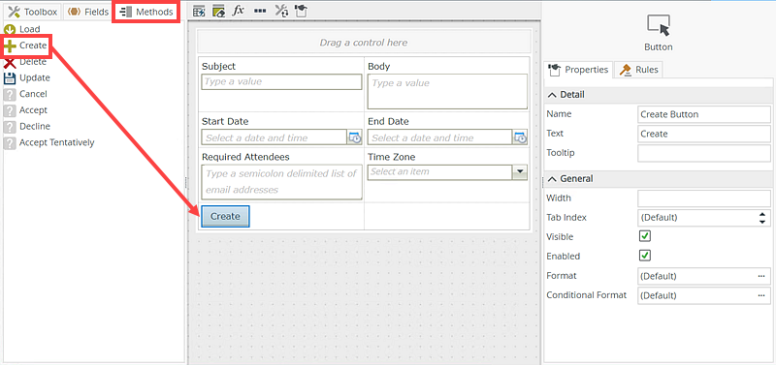The height and width of the screenshot is (365, 776).
Task: Open Conditional Format ellipsis editor
Action: tap(761, 295)
